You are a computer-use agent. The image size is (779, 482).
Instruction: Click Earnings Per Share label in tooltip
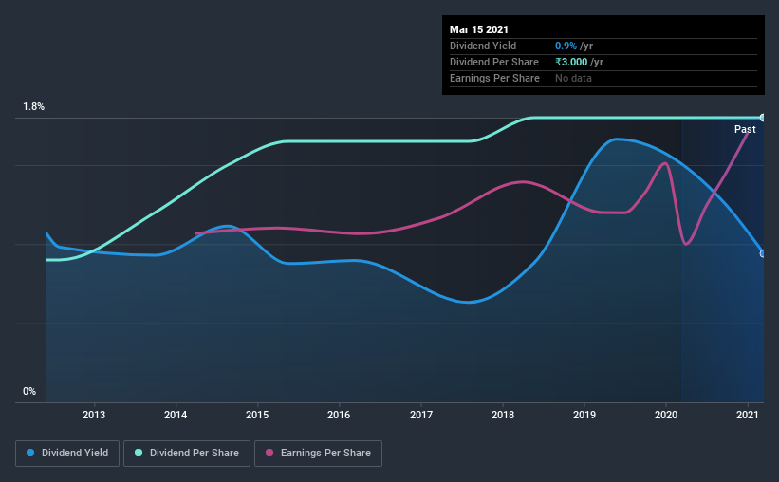[x=494, y=78]
